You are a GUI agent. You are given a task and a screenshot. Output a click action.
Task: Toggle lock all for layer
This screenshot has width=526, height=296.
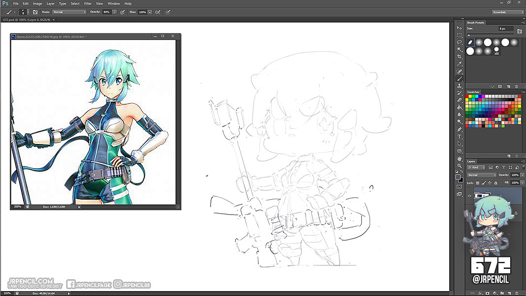[x=496, y=183]
